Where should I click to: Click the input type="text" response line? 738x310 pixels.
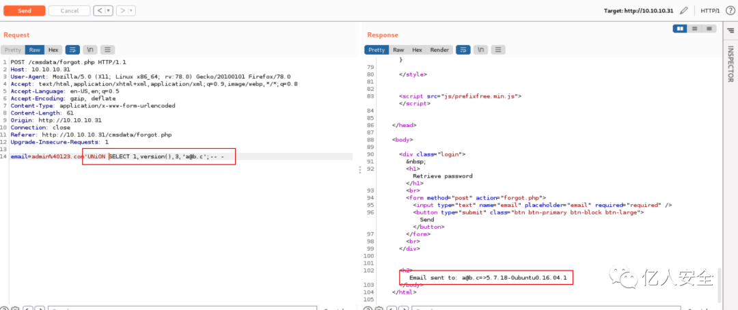pos(542,205)
